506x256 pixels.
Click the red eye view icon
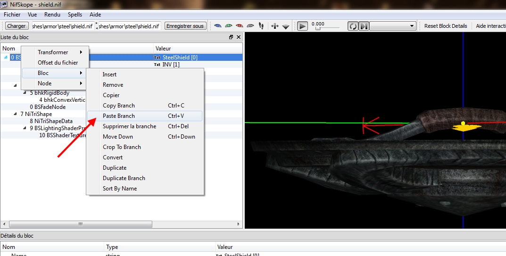click(239, 26)
